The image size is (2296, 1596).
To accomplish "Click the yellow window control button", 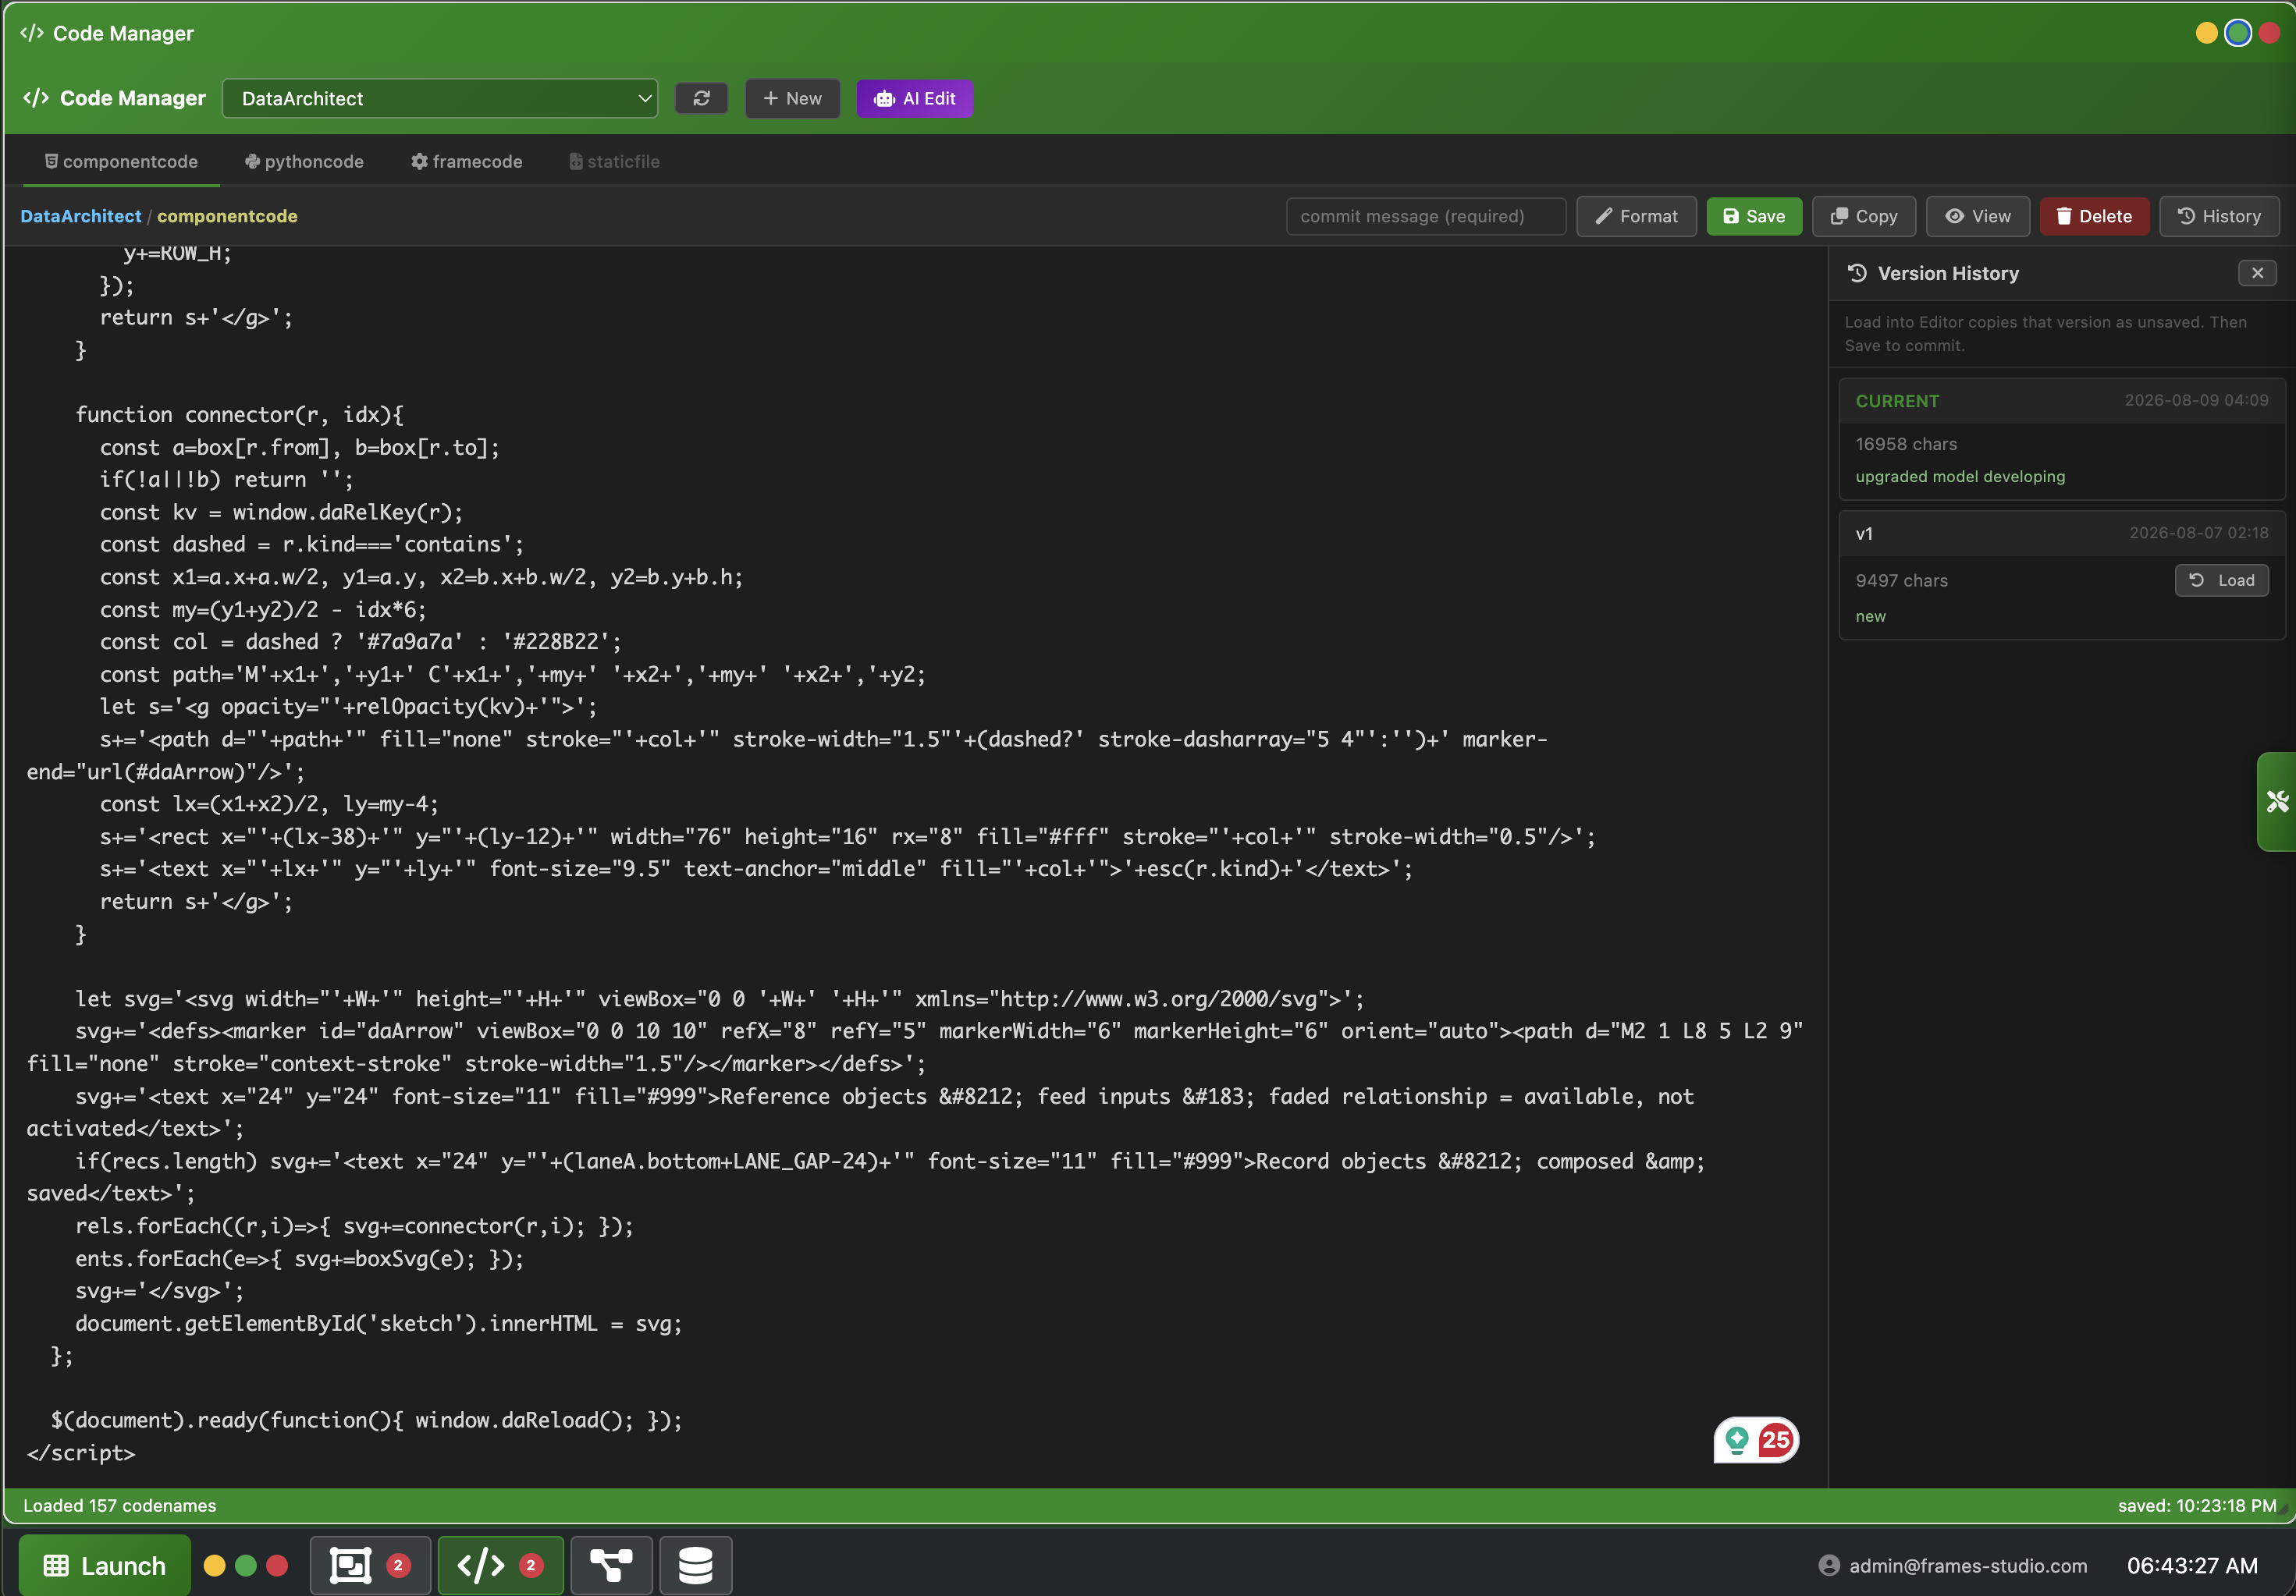I will [x=2206, y=33].
